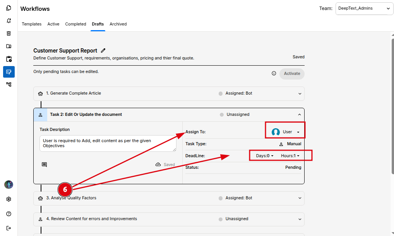Image resolution: width=394 pixels, height=236 pixels.
Task: Open the deadline Hours dropdown
Action: (x=290, y=156)
